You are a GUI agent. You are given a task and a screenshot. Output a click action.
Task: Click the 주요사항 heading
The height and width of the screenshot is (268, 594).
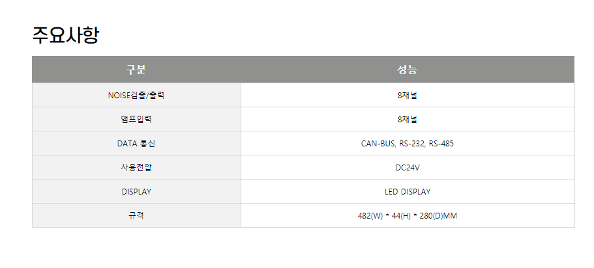66,35
